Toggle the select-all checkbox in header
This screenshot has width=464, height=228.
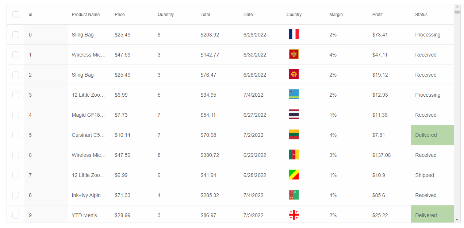click(x=16, y=15)
